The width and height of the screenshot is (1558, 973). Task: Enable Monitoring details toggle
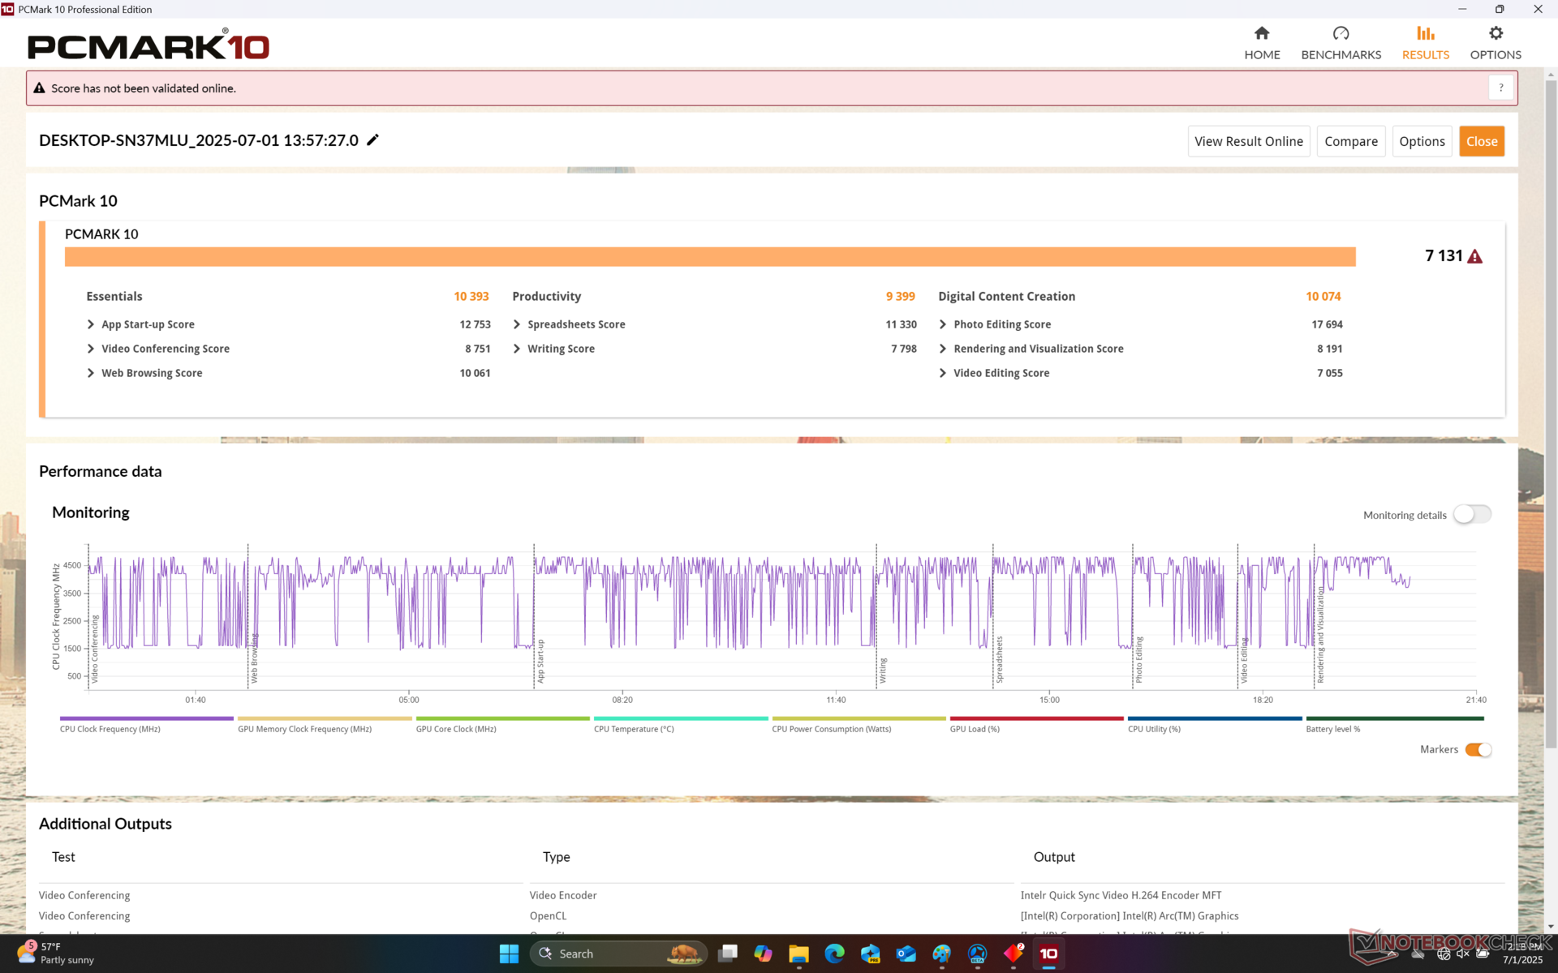[1472, 515]
